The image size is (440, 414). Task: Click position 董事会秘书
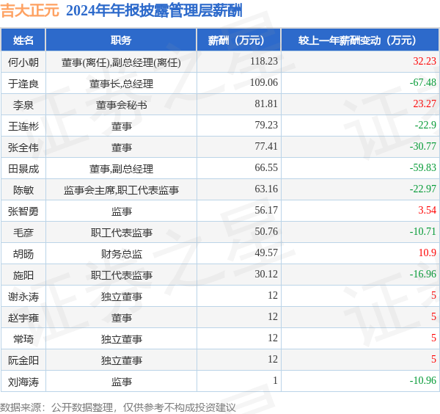(121, 105)
